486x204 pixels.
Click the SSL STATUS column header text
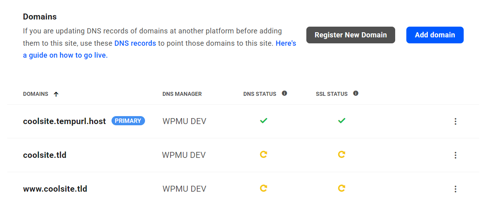point(332,94)
